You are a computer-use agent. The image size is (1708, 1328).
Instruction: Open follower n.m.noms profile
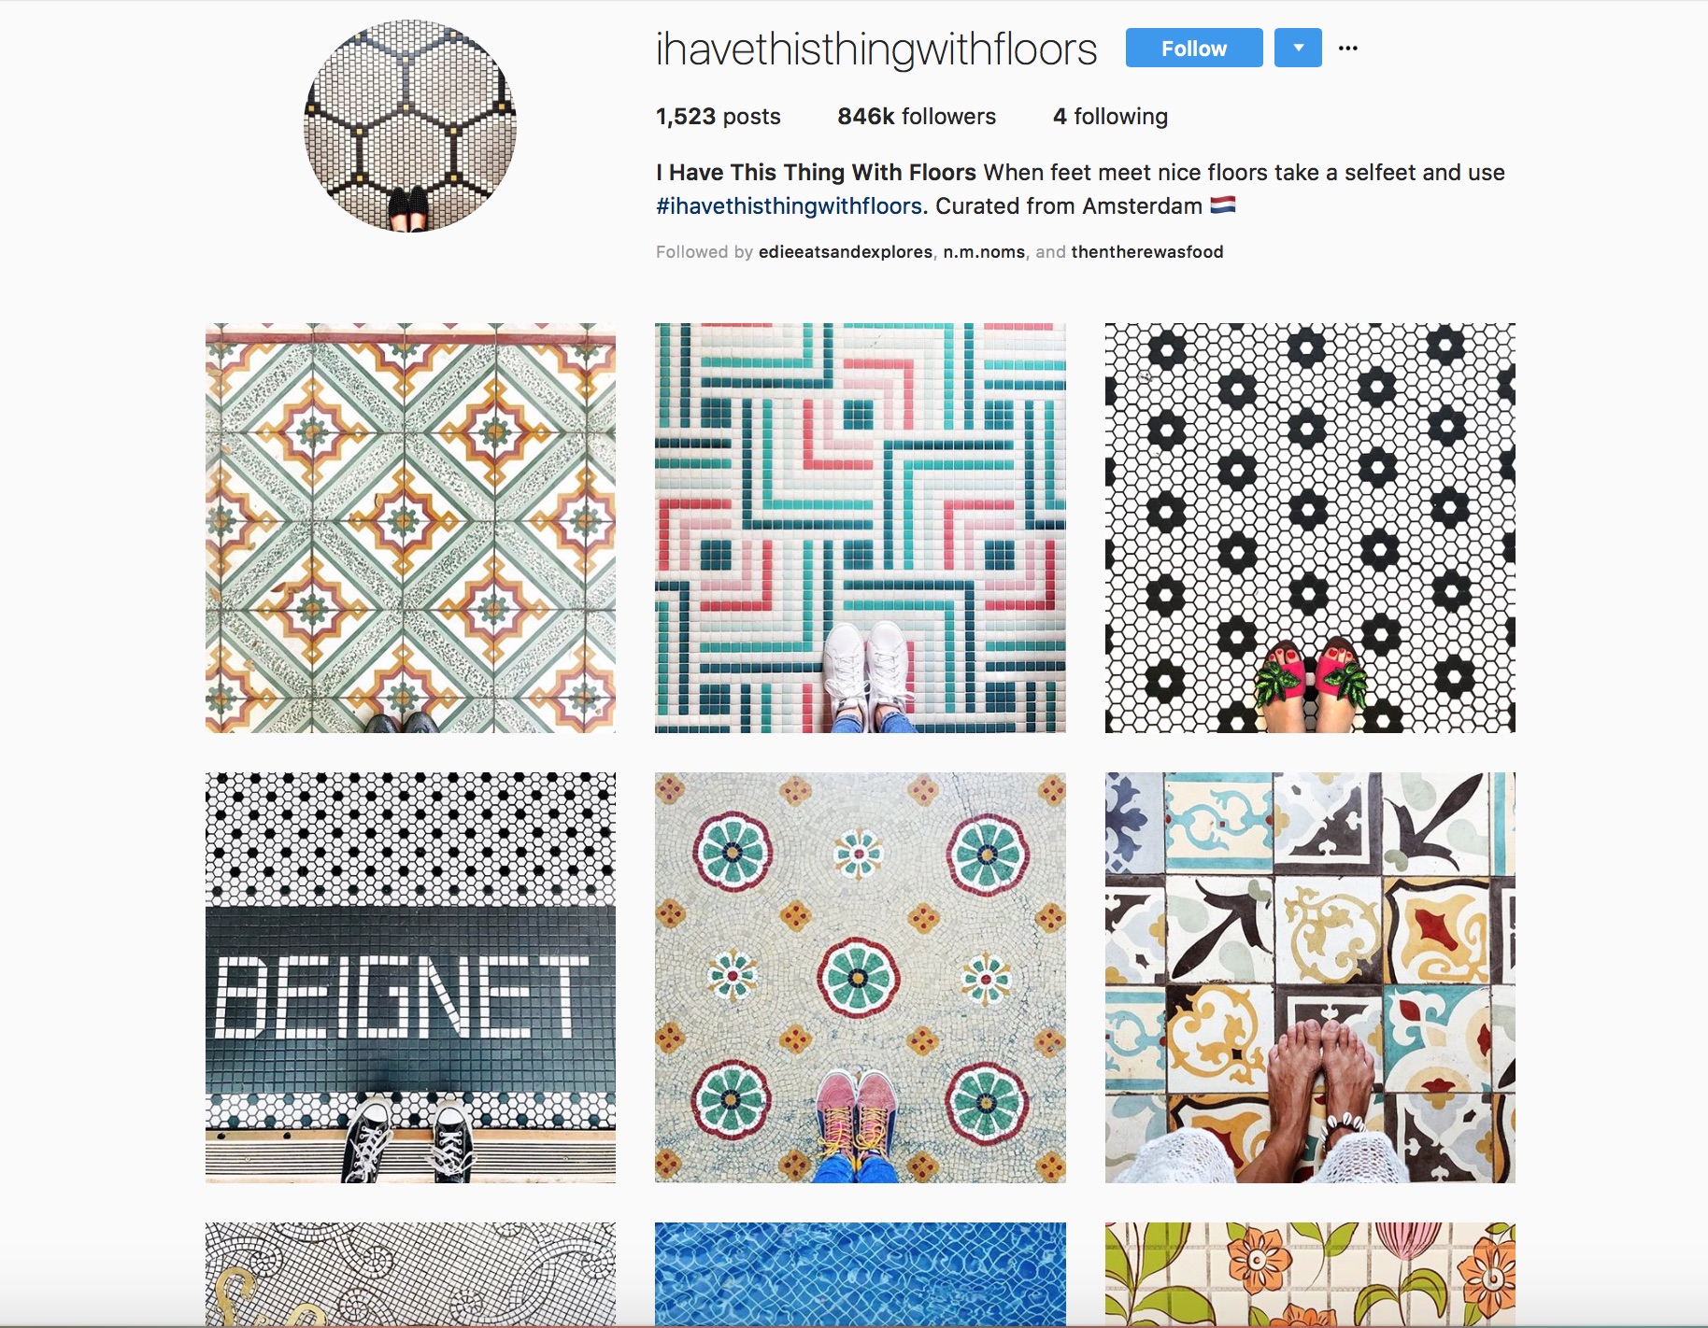coord(984,252)
